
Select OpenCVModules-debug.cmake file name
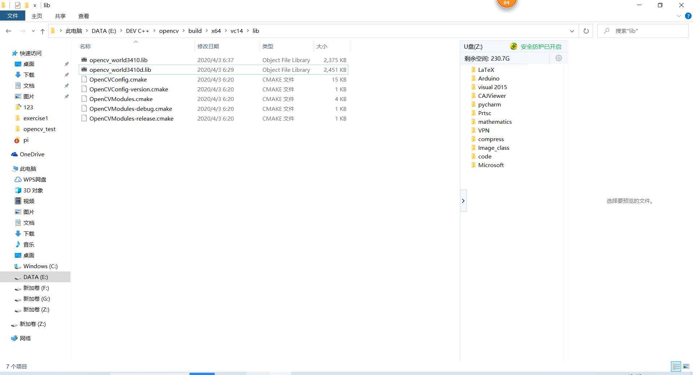click(131, 109)
